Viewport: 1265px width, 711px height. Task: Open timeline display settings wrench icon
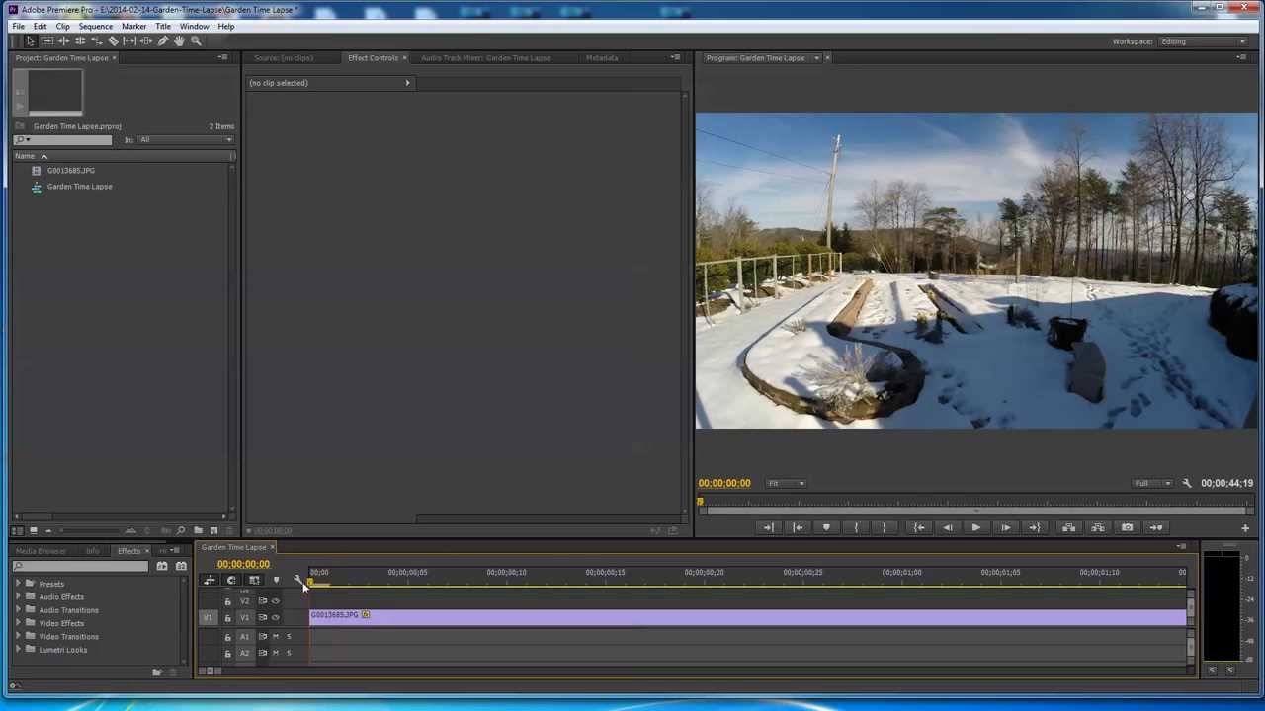(297, 580)
